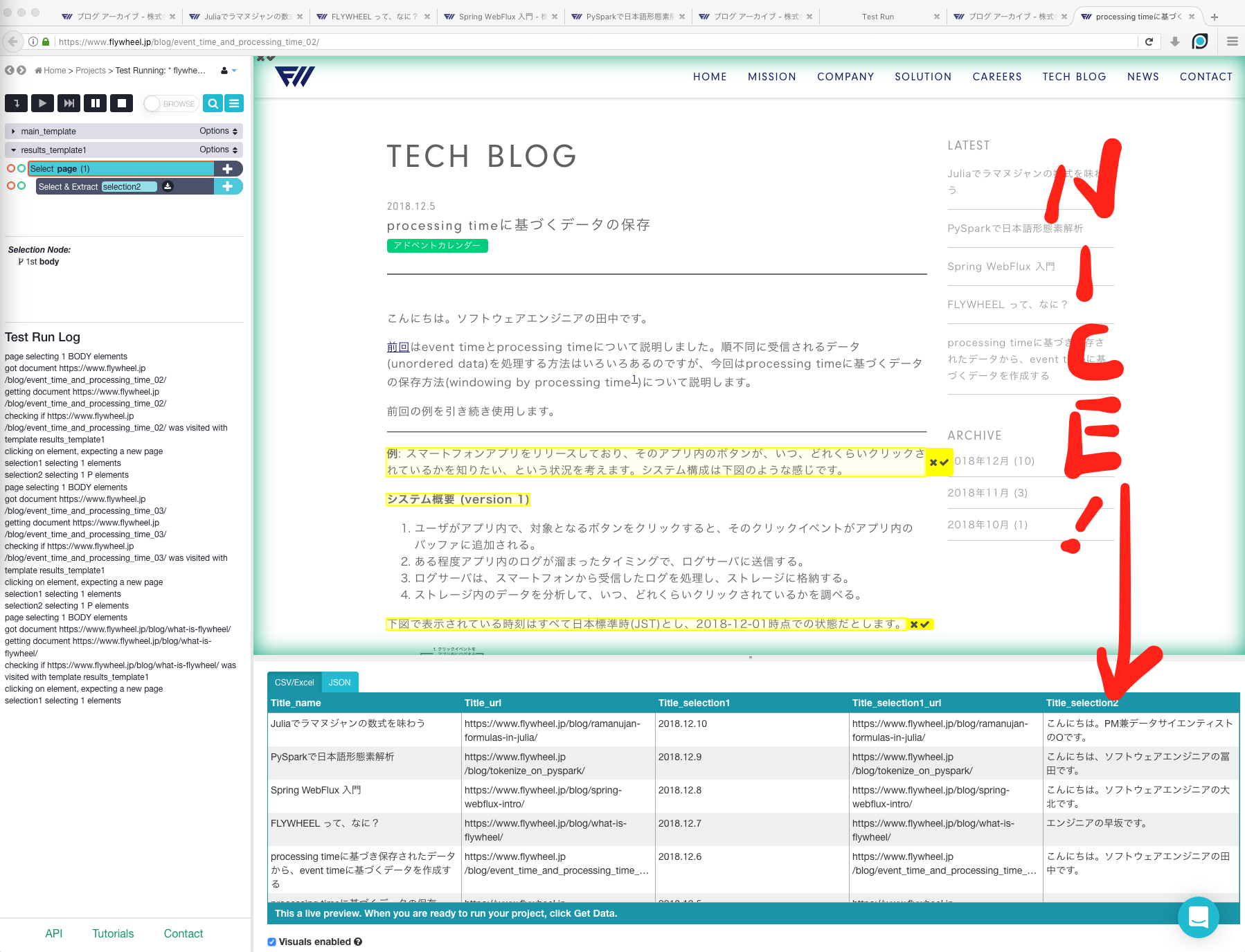This screenshot has width=1245, height=952.
Task: Click the Flywheel logo
Action: [x=295, y=76]
